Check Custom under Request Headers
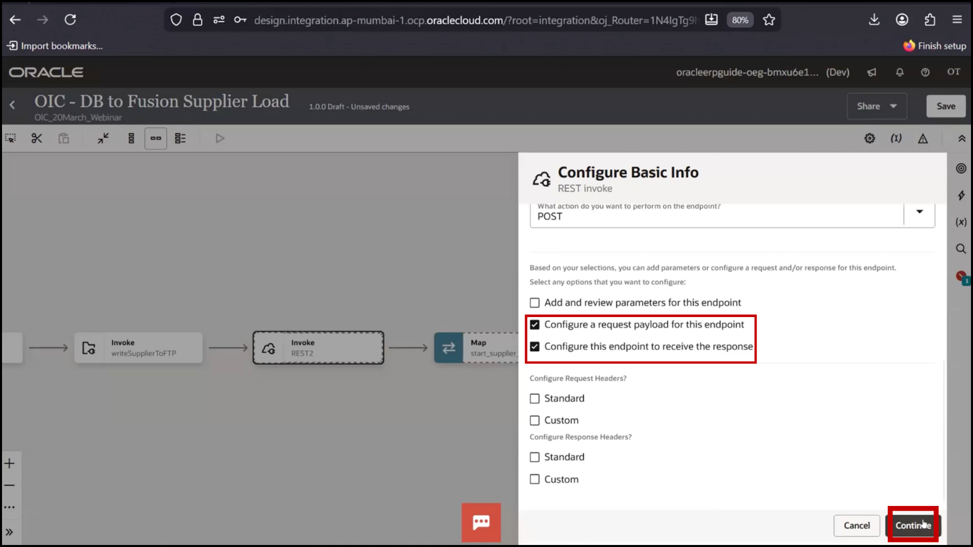Viewport: 973px width, 547px height. 535,420
